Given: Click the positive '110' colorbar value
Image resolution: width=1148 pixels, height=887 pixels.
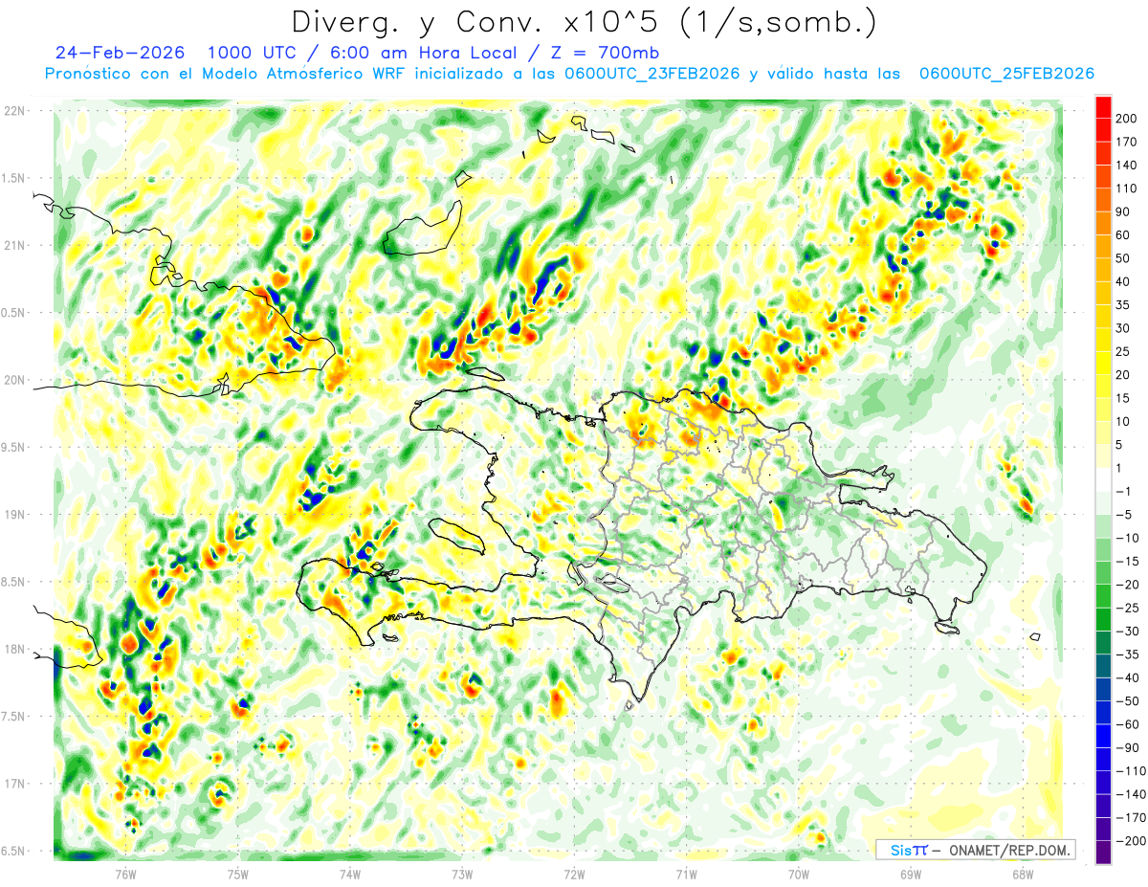Looking at the screenshot, I should pos(1128,188).
